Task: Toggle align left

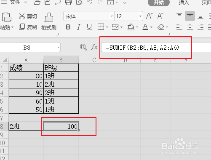Action: pyautogui.click(x=179, y=27)
